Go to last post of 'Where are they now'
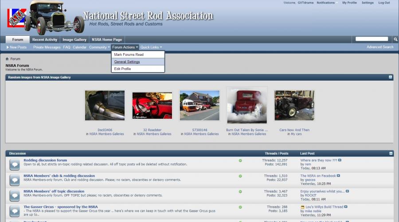399x222 pixels. pyautogui.click(x=340, y=160)
